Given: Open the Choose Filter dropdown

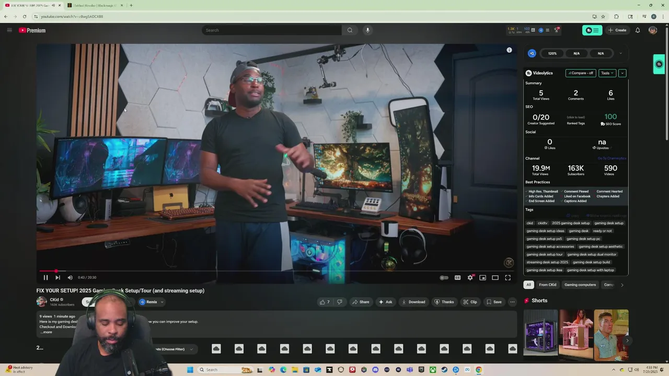Looking at the screenshot, I should [175, 349].
